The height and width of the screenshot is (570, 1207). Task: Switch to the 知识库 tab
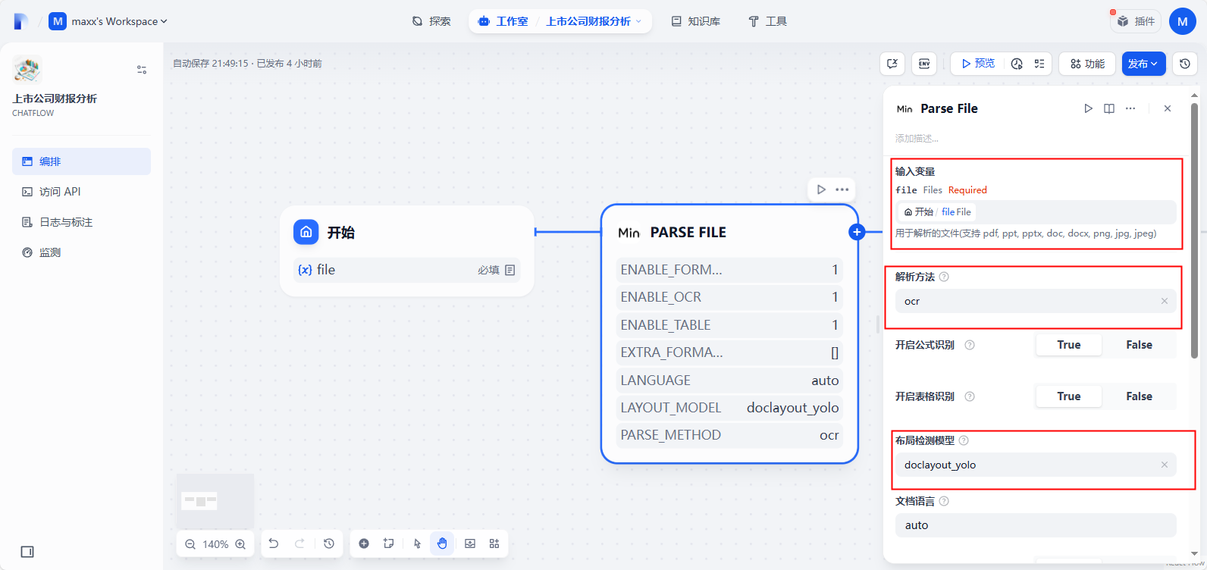(x=696, y=21)
